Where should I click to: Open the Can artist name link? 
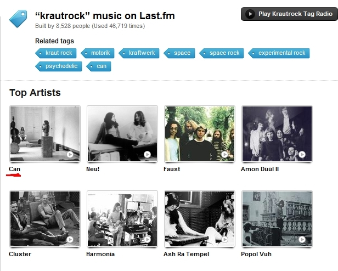(14, 169)
